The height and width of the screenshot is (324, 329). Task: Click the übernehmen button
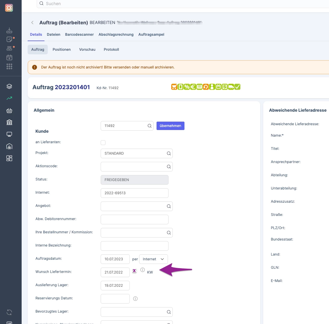[x=170, y=126]
